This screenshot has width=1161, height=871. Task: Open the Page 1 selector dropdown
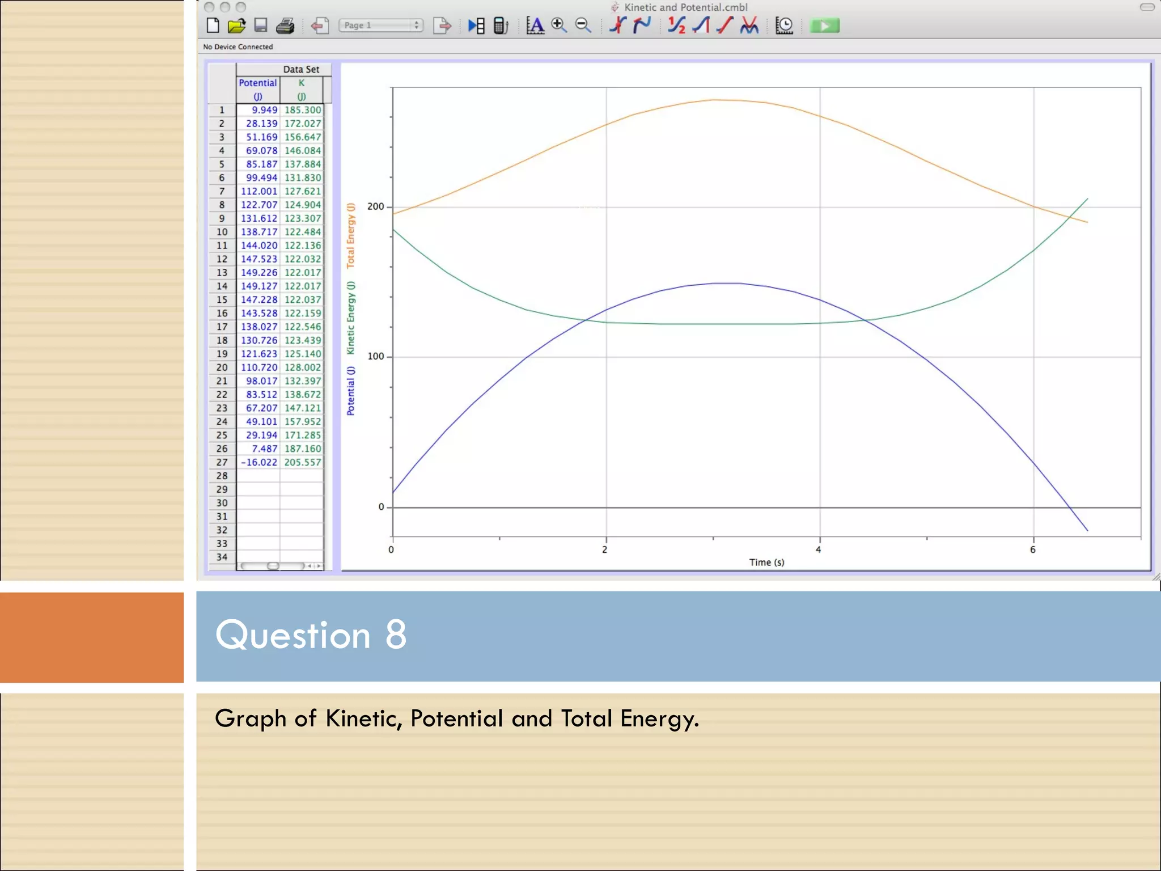tap(381, 26)
